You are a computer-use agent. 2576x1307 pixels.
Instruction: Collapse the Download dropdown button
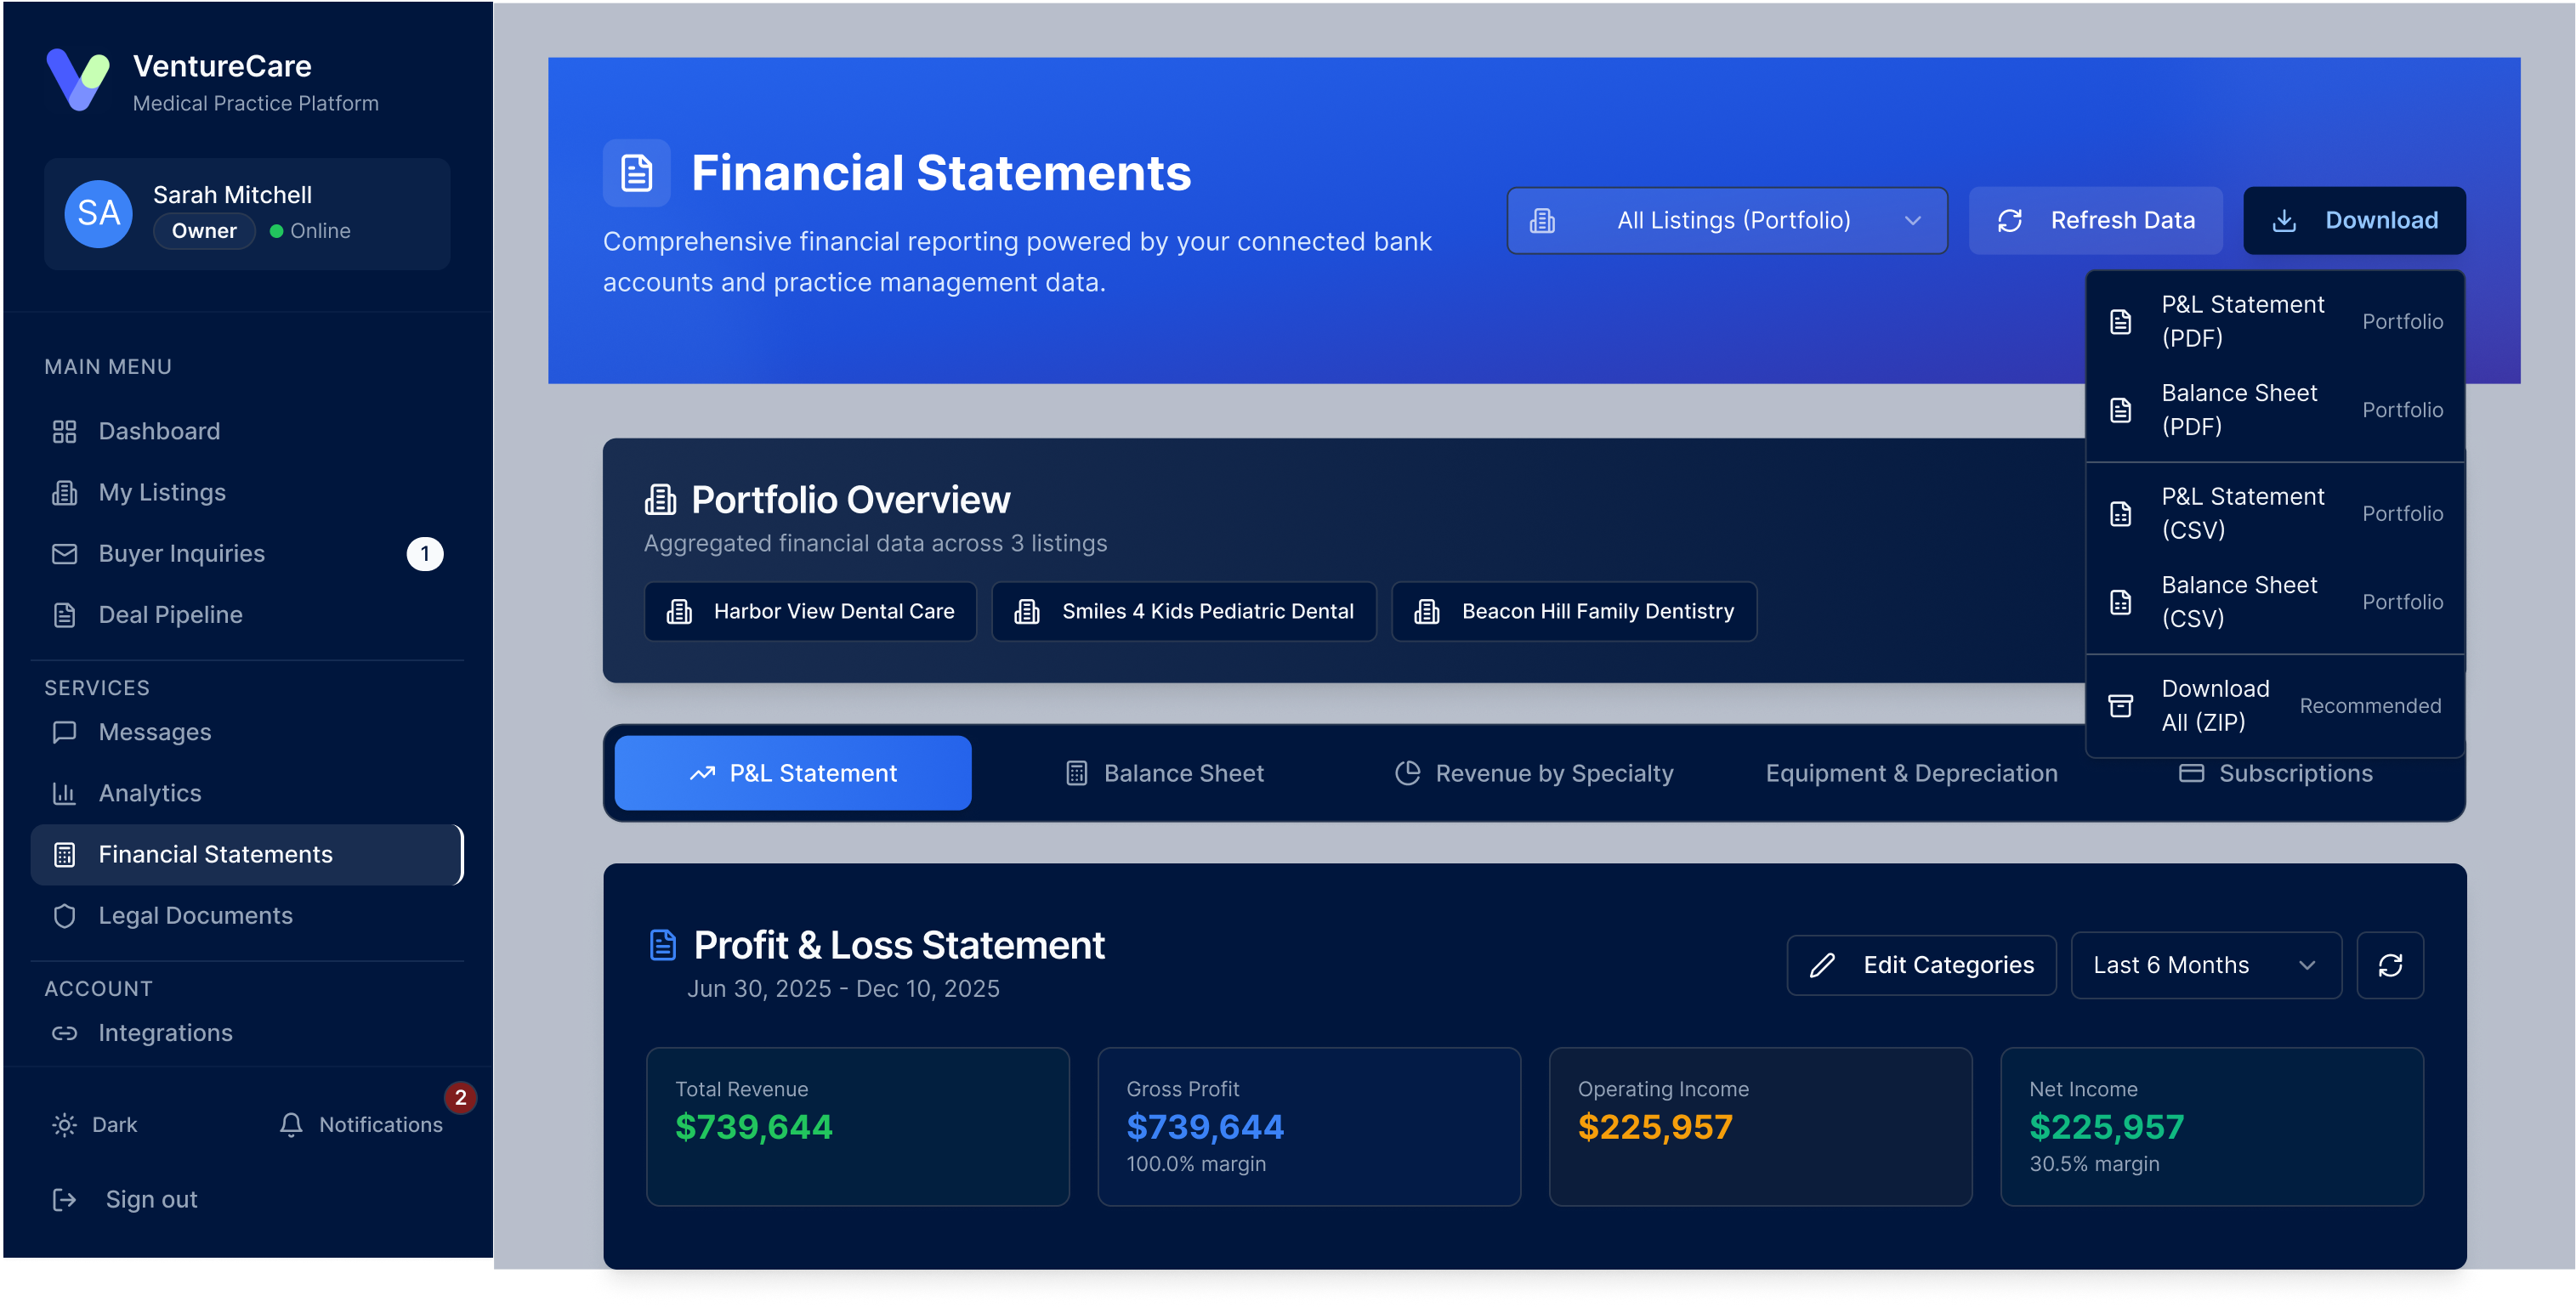tap(2353, 221)
